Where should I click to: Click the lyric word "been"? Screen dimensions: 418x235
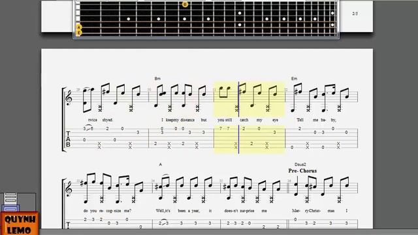click(182, 211)
